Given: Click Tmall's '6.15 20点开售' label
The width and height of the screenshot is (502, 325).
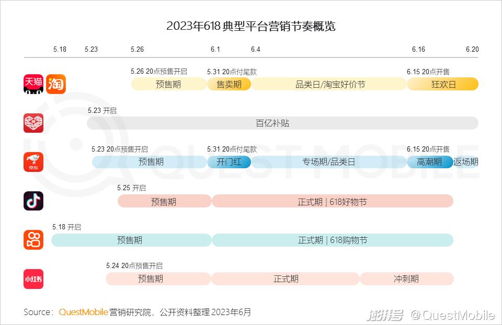Looking at the screenshot, I should [x=428, y=72].
